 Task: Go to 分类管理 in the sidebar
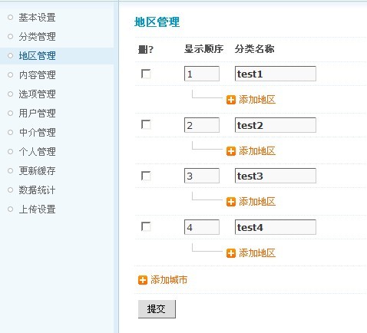coord(37,37)
